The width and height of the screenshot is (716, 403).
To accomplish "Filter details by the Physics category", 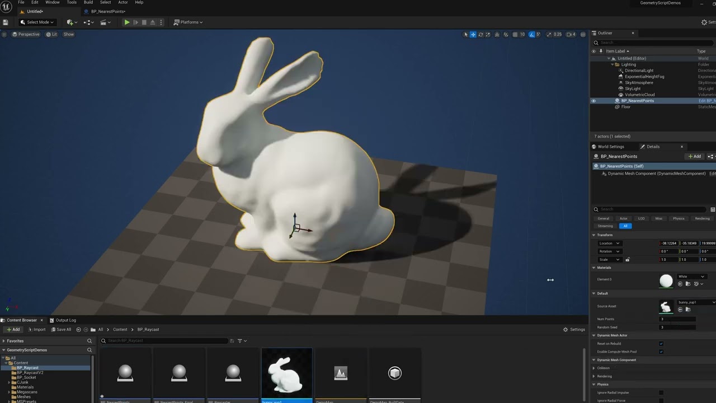I will (x=679, y=218).
